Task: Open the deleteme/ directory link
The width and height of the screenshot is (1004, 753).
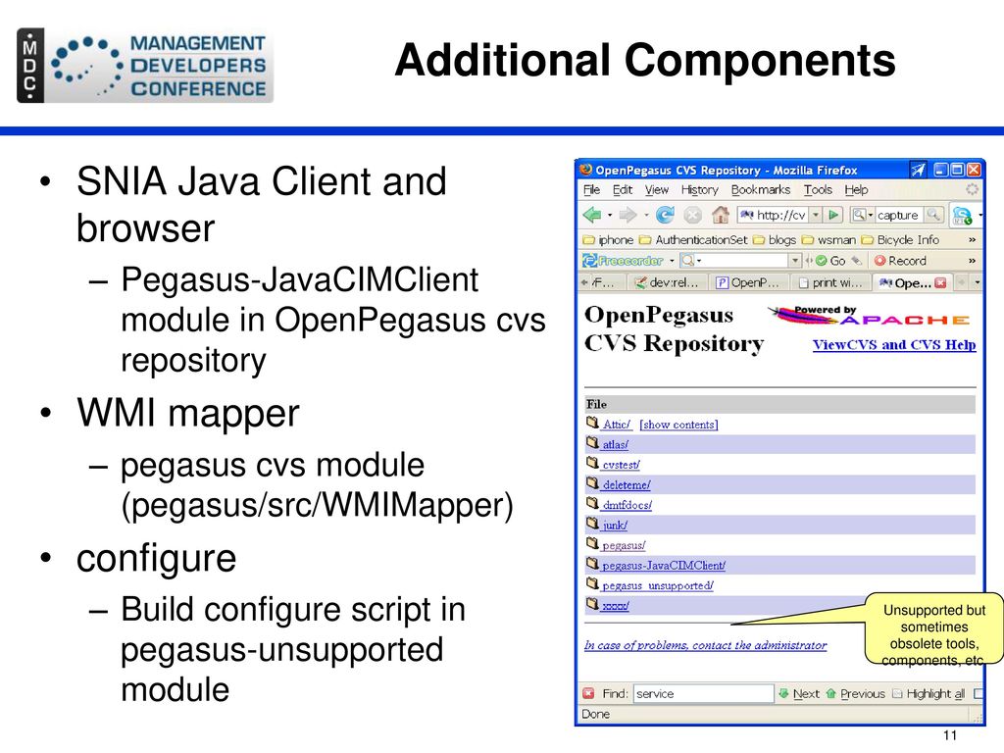Action: point(627,484)
